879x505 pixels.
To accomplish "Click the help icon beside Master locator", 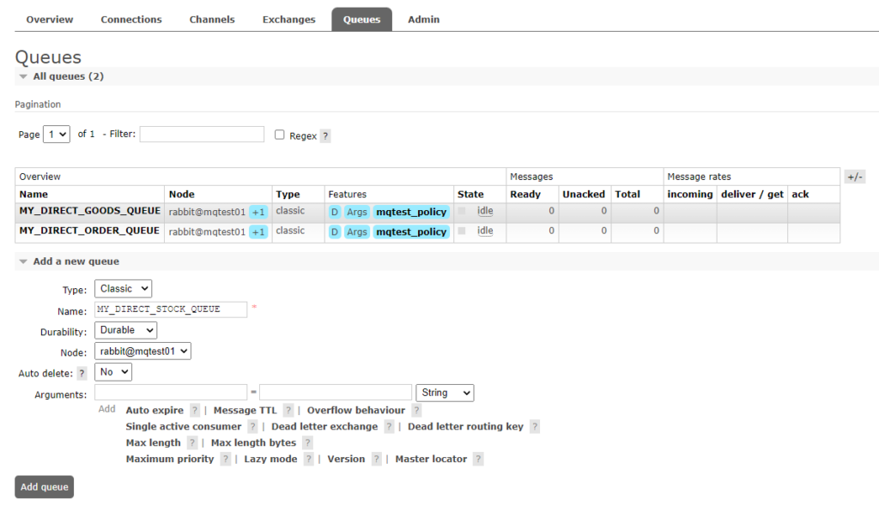I will [478, 460].
